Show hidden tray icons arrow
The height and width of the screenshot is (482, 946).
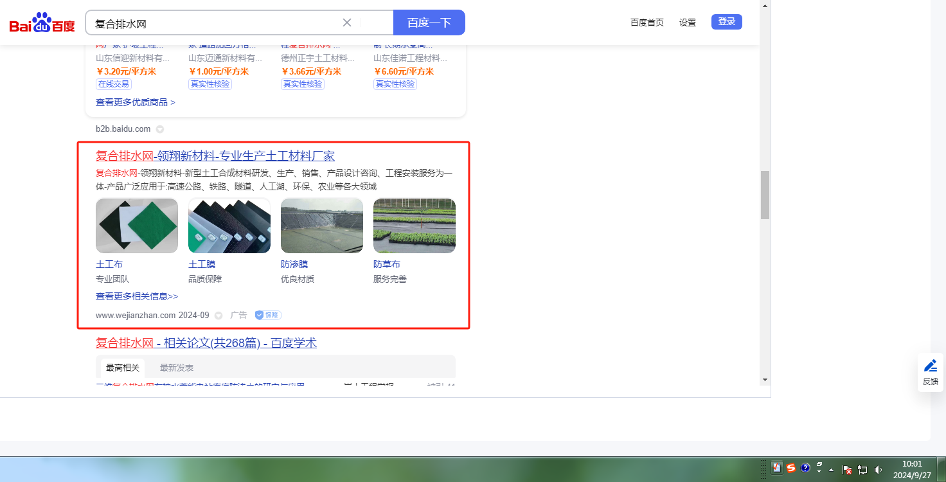832,469
